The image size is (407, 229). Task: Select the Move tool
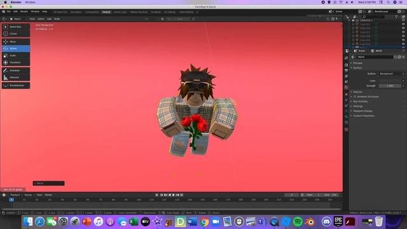point(16,41)
